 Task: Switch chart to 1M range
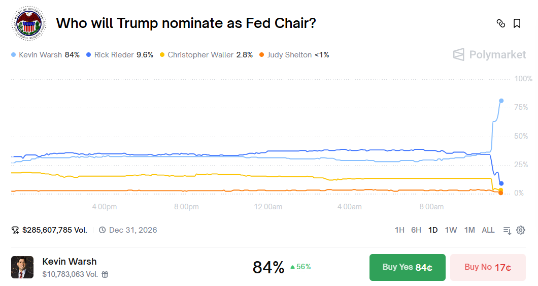pos(469,230)
